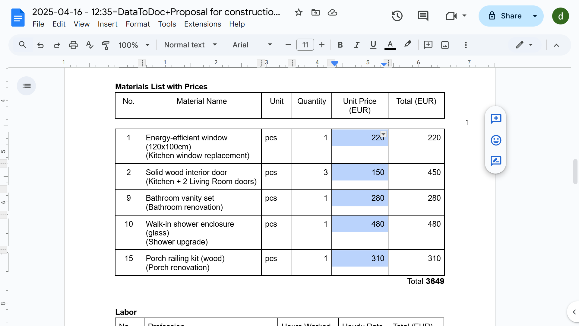Image resolution: width=579 pixels, height=326 pixels.
Task: Redo the last action
Action: coord(57,45)
